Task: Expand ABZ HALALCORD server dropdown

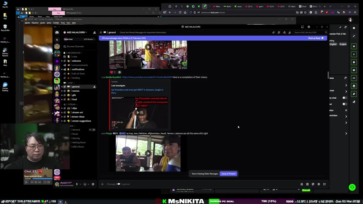Action: click(x=86, y=32)
